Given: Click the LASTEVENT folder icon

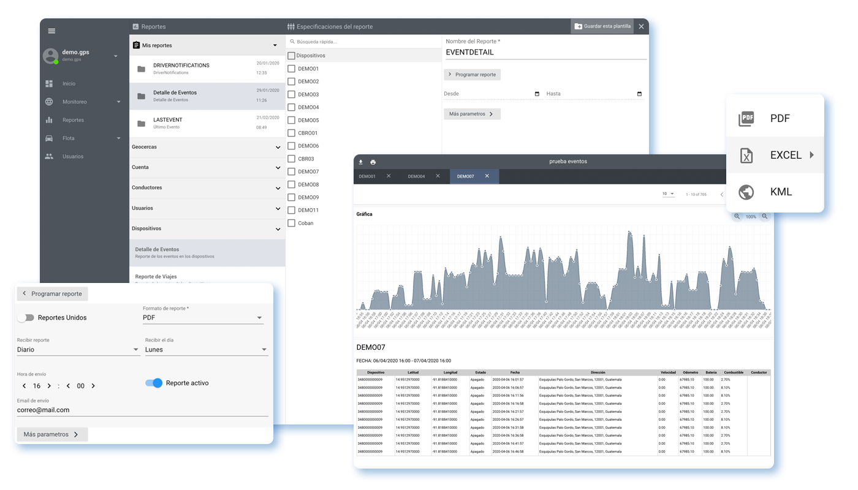Looking at the screenshot, I should [142, 123].
